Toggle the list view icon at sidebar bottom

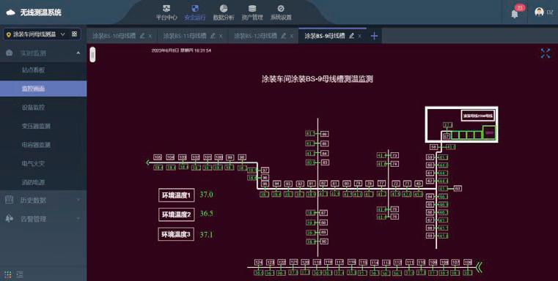click(20, 274)
